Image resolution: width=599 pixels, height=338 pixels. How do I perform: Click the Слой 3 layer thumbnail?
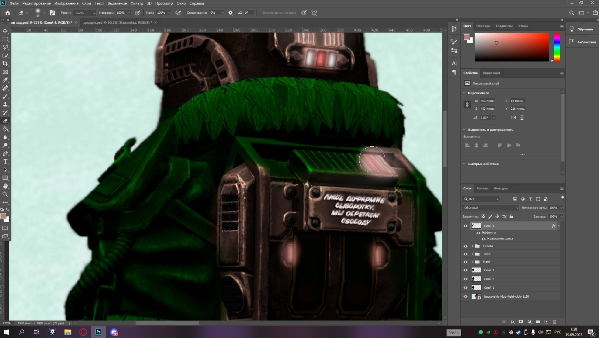coord(476,270)
